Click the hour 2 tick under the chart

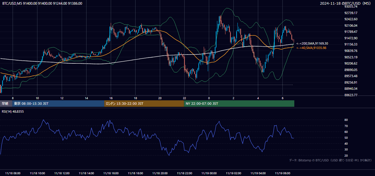tap(234, 98)
